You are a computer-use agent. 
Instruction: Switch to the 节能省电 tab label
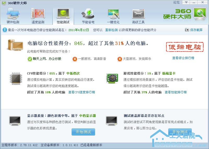pos(88,22)
